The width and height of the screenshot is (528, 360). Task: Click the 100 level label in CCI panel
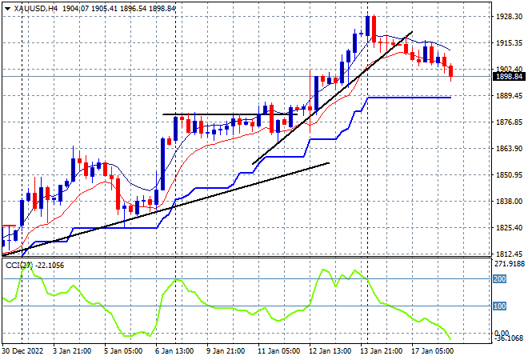tap(500, 306)
